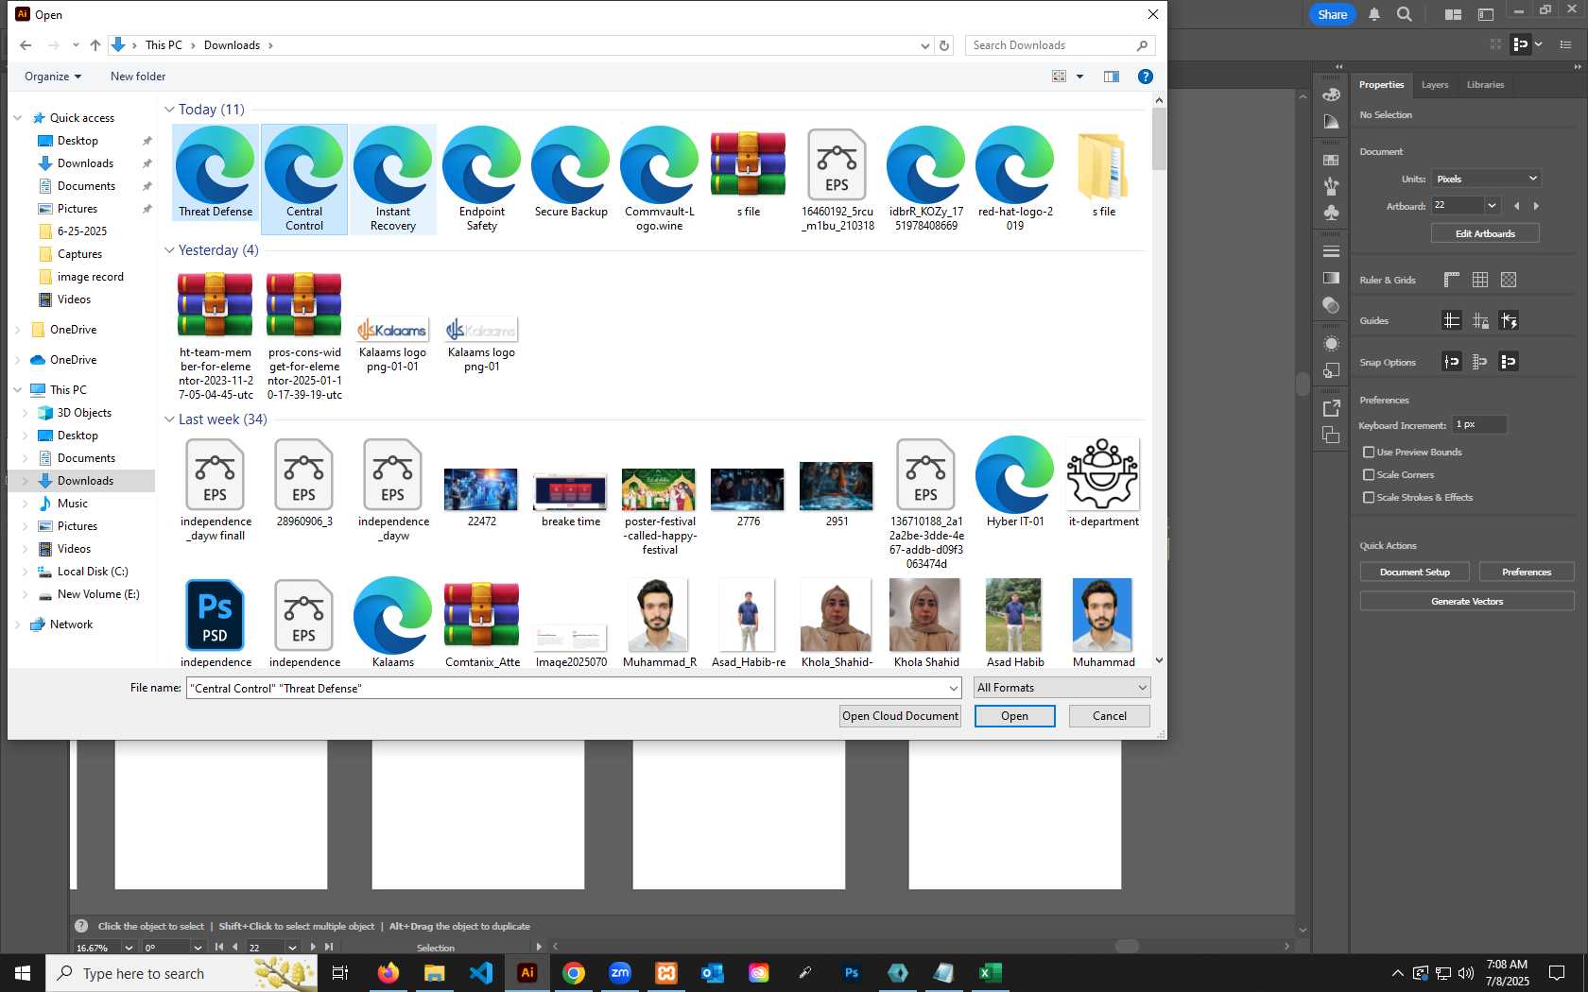
Task: Toggle the preview pane icon
Action: (x=1112, y=77)
